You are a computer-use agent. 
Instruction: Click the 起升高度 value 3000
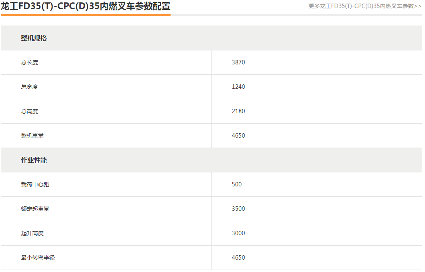click(238, 233)
